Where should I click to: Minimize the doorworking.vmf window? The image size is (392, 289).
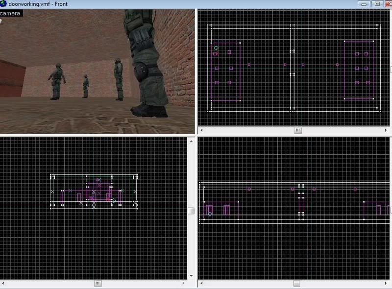pyautogui.click(x=364, y=4)
